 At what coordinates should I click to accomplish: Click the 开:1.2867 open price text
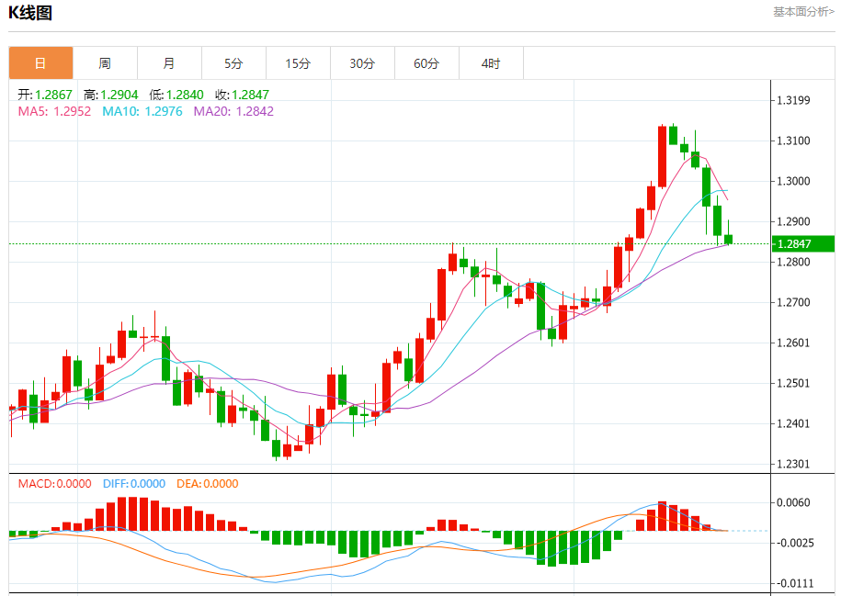45,95
